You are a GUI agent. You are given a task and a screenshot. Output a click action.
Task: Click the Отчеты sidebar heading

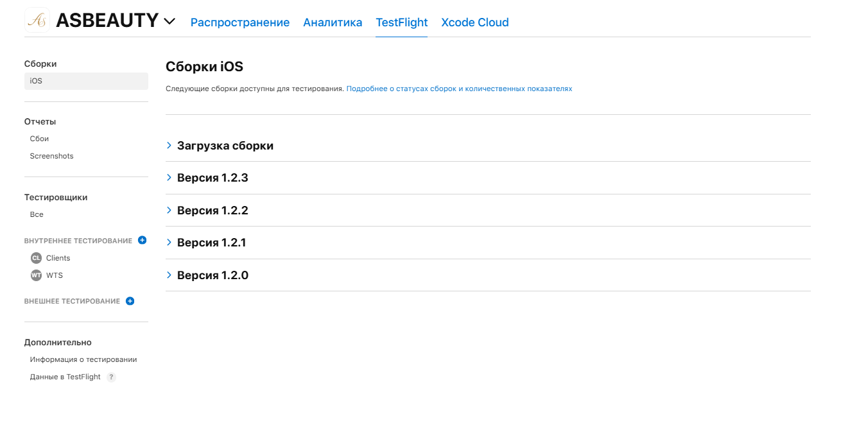40,121
